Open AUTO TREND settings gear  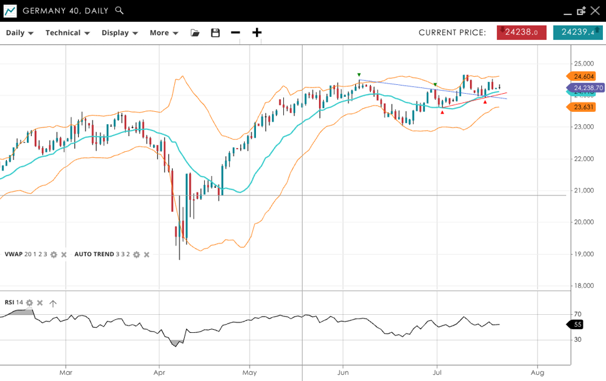pyautogui.click(x=136, y=255)
